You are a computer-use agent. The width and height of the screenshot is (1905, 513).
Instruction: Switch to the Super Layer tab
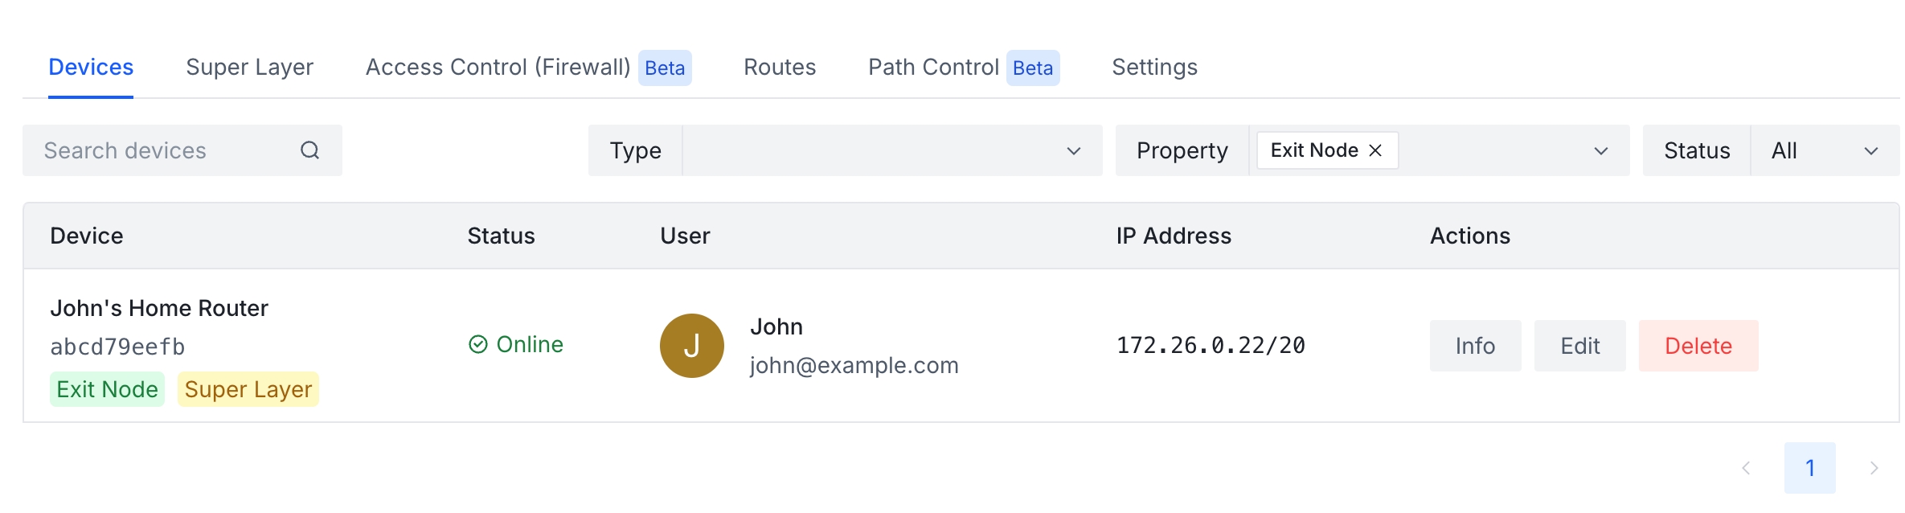(249, 68)
